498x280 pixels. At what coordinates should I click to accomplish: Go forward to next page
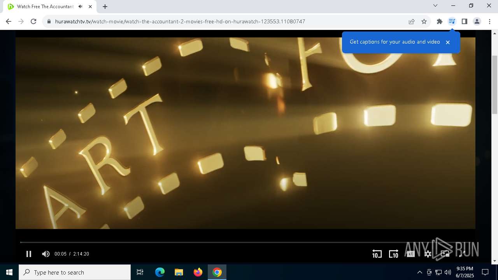[x=21, y=21]
